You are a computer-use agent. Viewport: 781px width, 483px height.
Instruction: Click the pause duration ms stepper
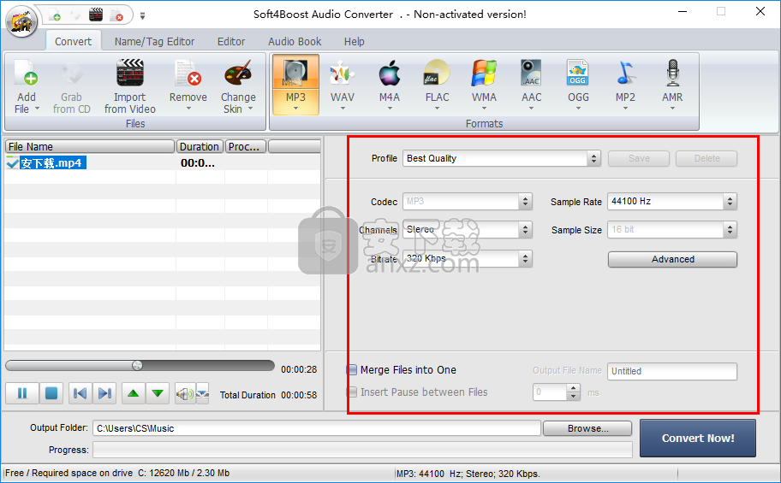click(574, 392)
